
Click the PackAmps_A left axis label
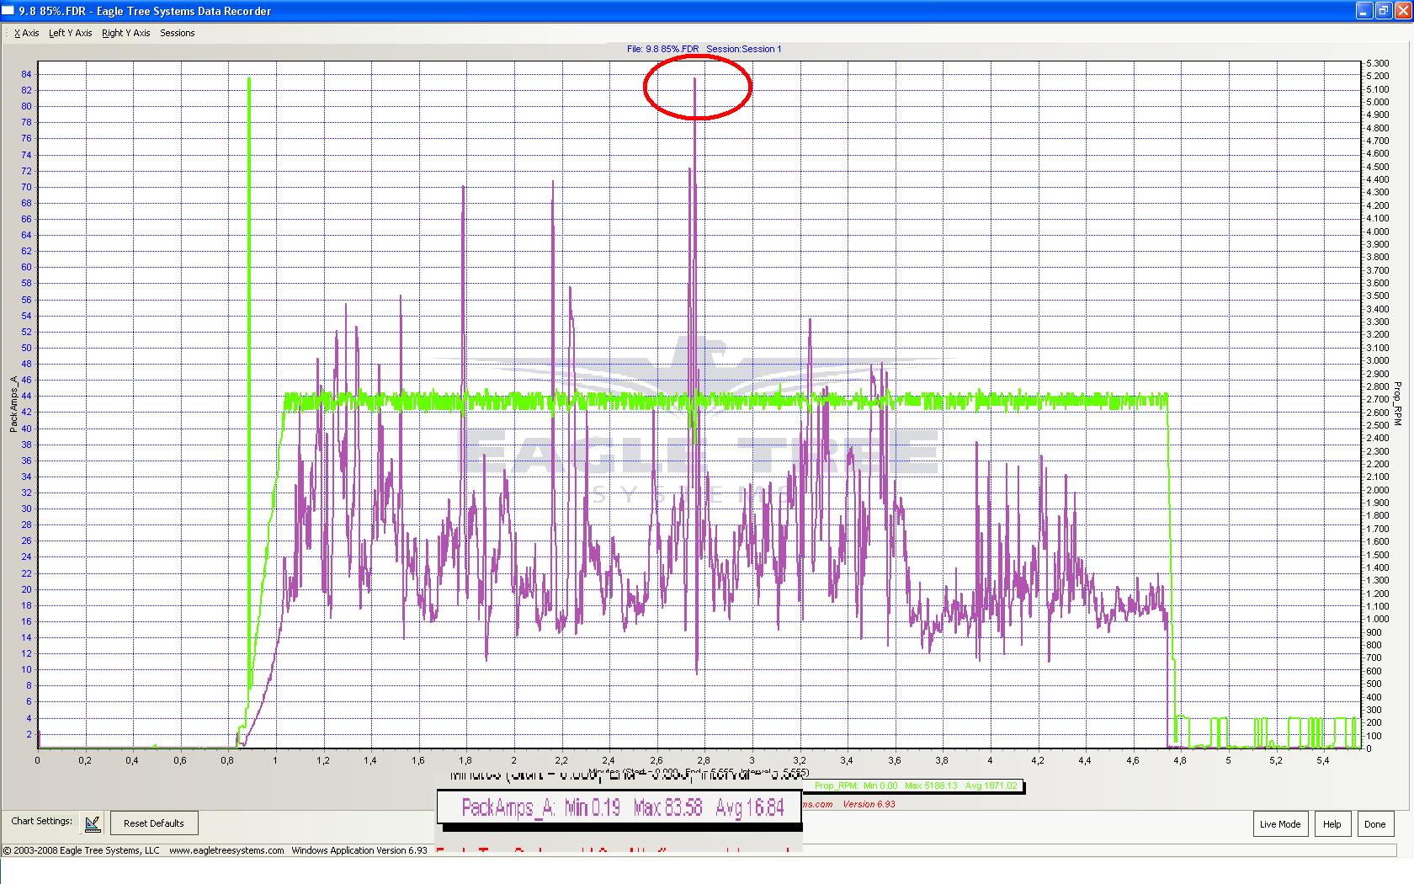point(13,404)
